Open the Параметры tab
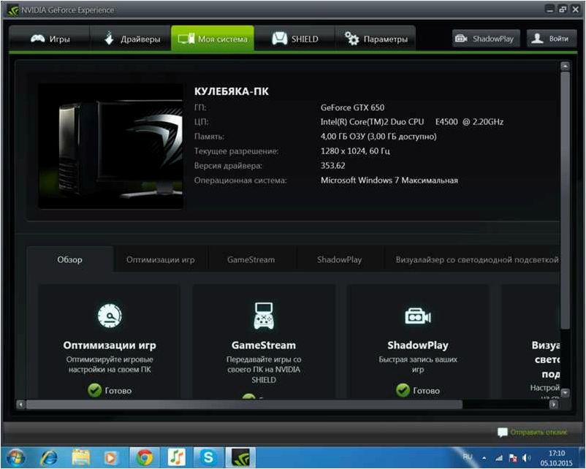Screen dimensions: 586x469 (x=376, y=39)
